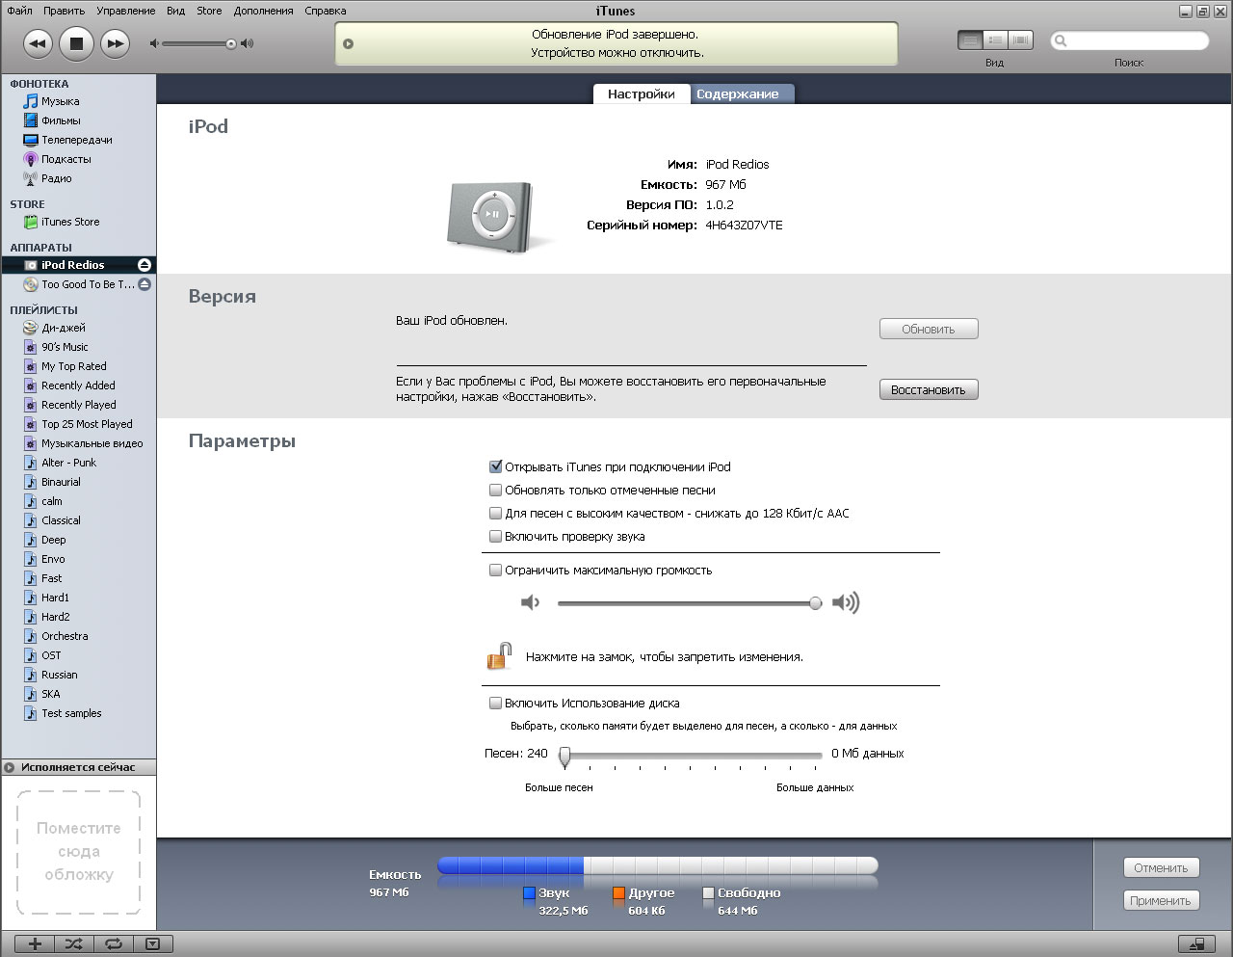Screen dimensions: 1233x957
Task: Toggle the shuffle button in bottom bar
Action: coord(73,944)
